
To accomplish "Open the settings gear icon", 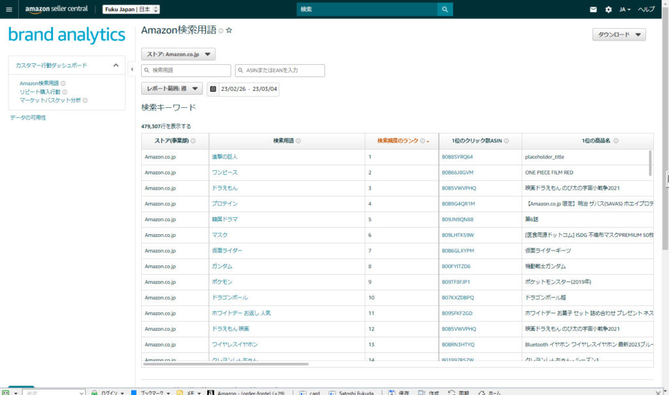I will (608, 9).
